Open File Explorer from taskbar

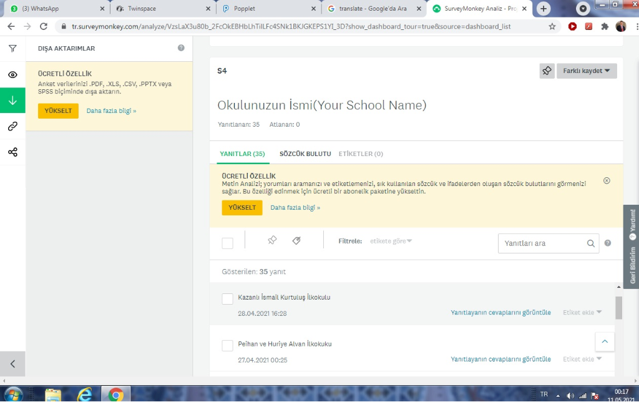(53, 395)
